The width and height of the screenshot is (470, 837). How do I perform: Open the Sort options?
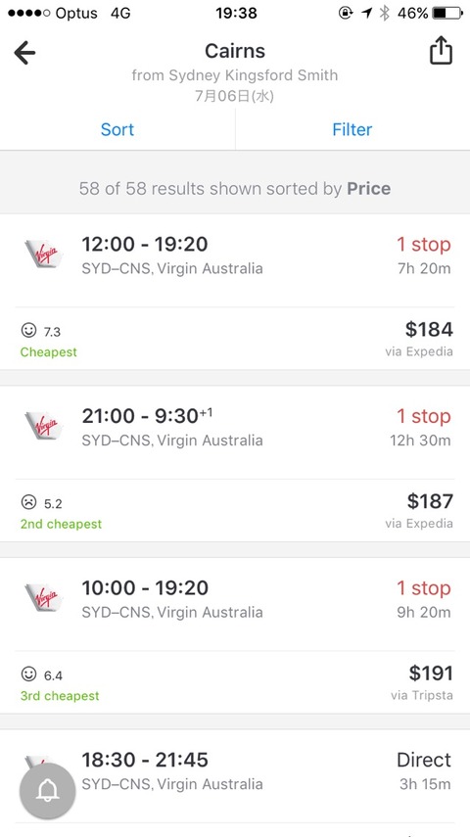click(117, 129)
